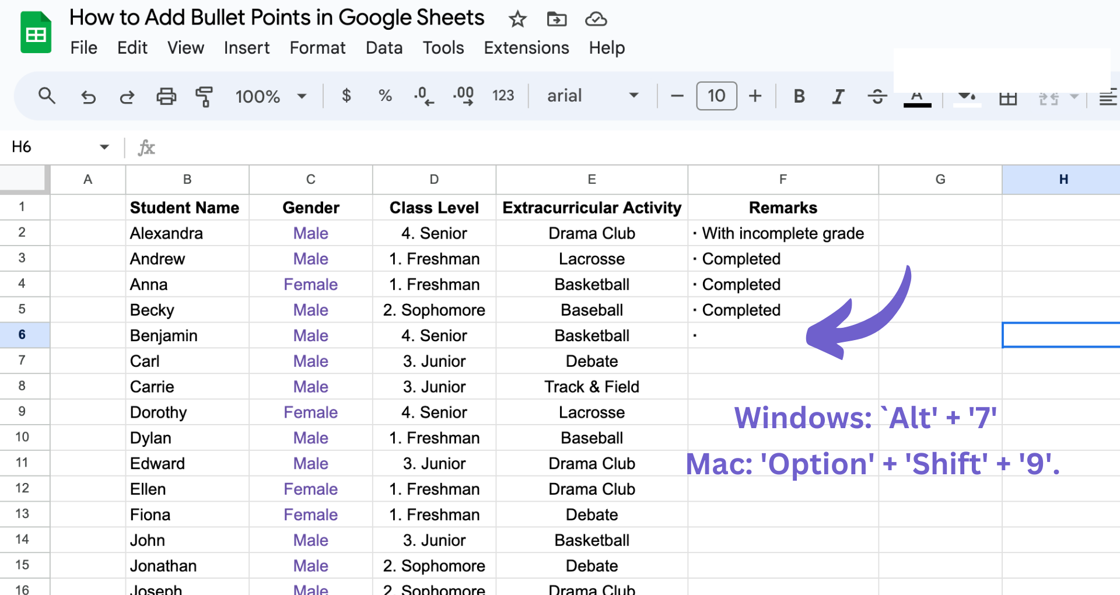The image size is (1120, 595).
Task: Open Search within the spreadsheet
Action: click(x=47, y=96)
